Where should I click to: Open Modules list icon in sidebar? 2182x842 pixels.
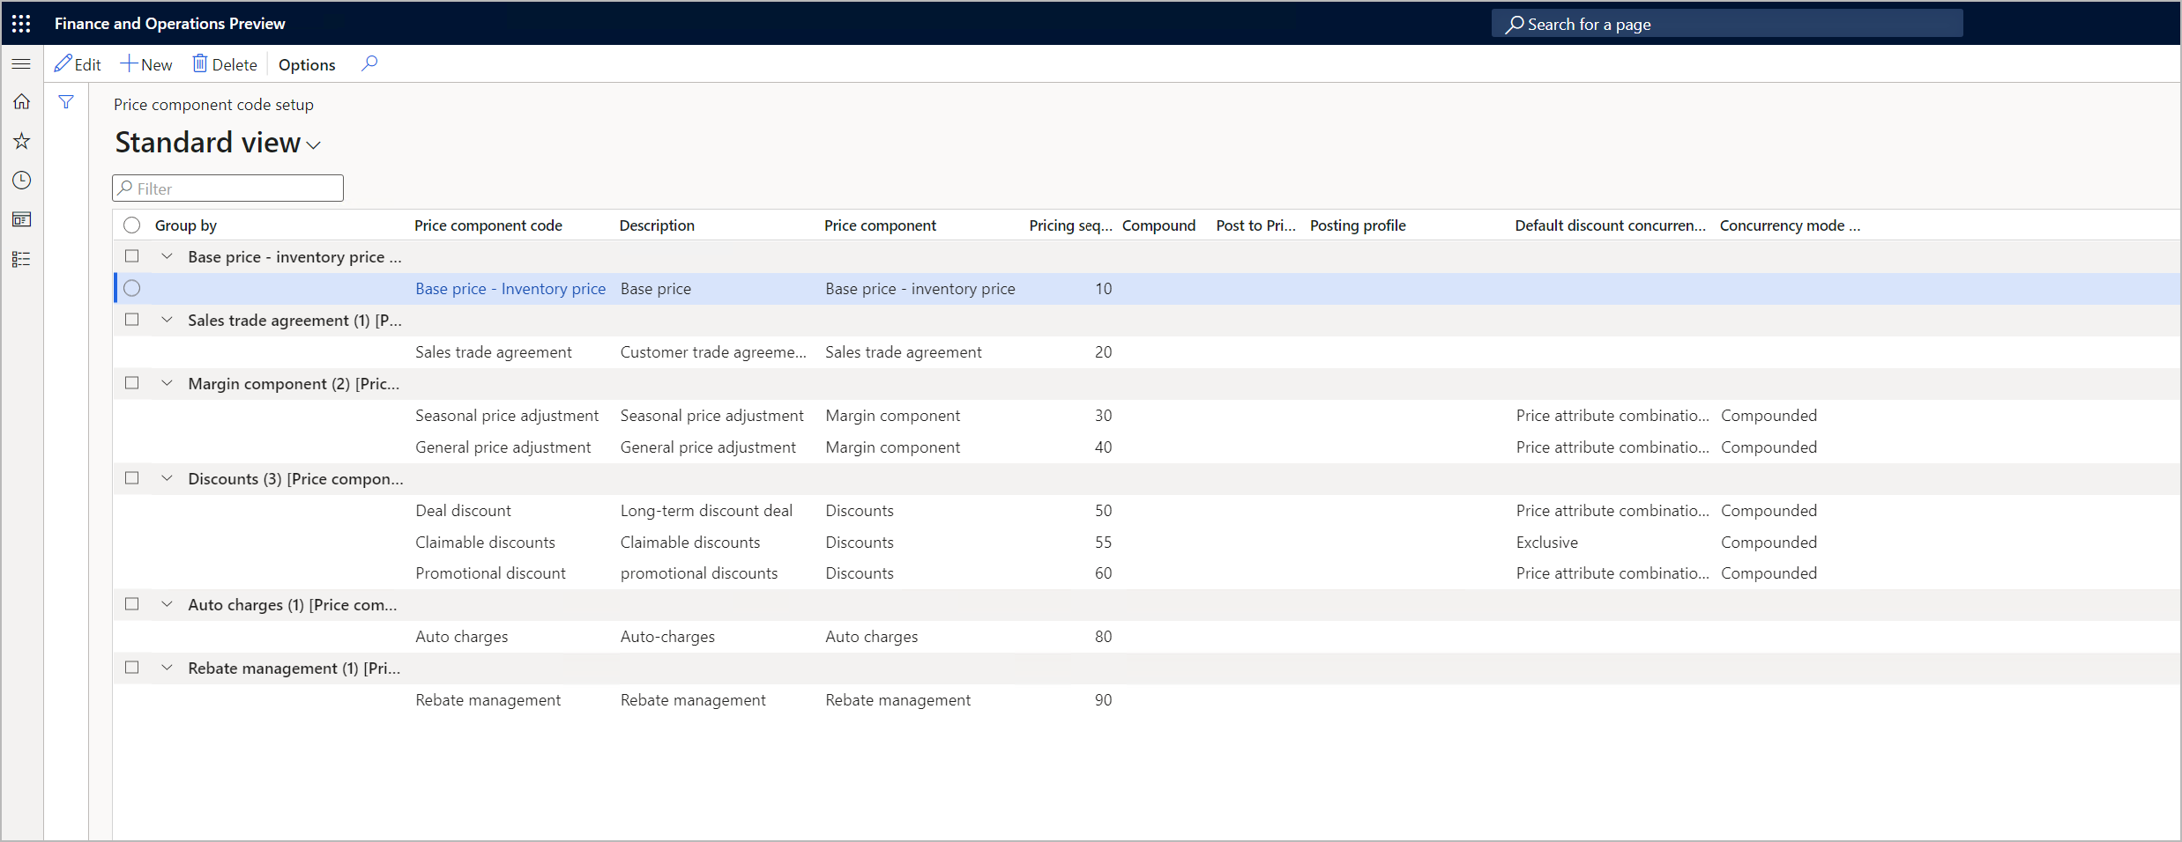(x=21, y=259)
